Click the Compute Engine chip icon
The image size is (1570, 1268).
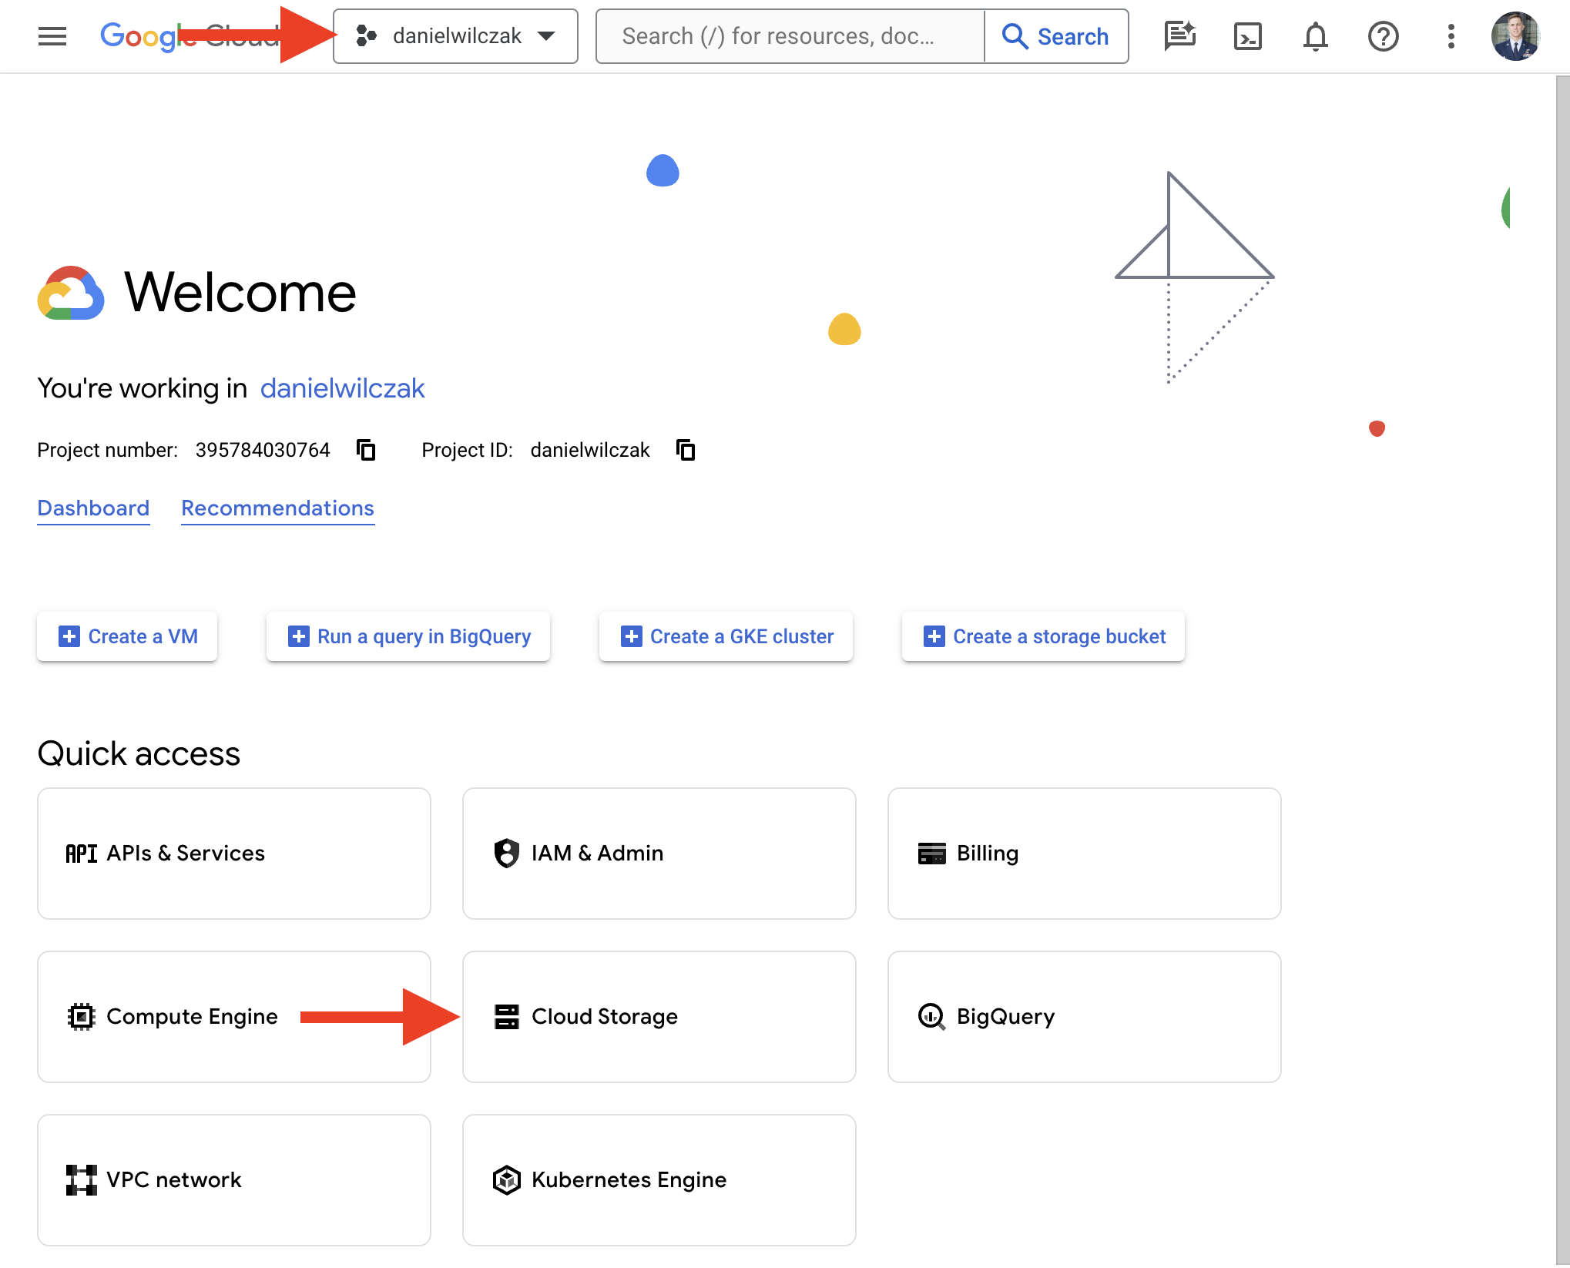click(81, 1017)
